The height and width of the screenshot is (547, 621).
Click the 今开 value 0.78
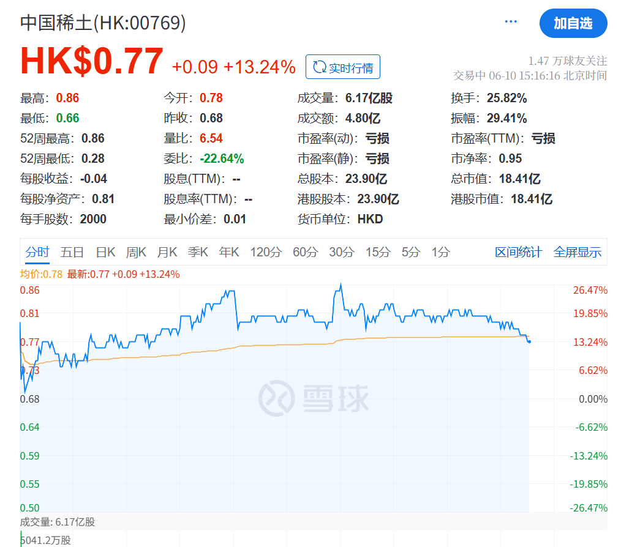point(211,98)
